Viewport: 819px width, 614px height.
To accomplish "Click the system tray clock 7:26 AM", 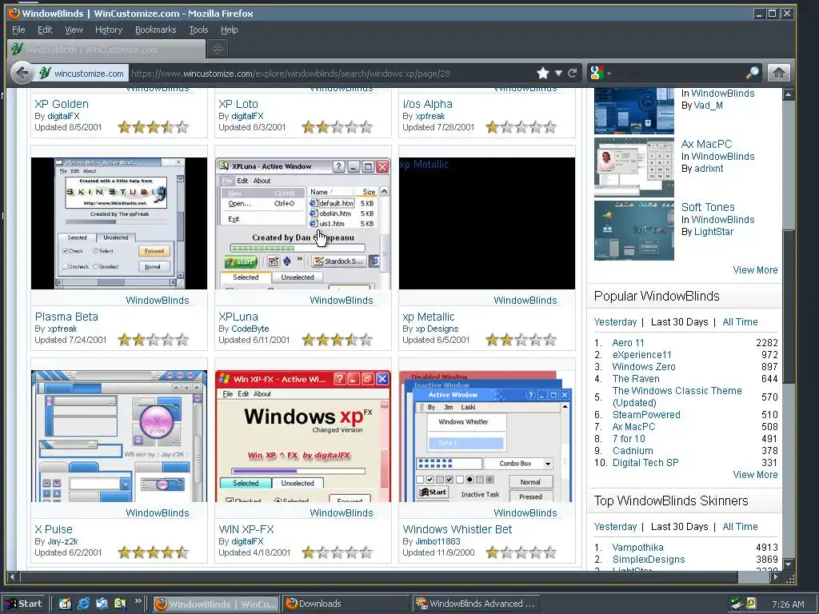I will [x=788, y=604].
